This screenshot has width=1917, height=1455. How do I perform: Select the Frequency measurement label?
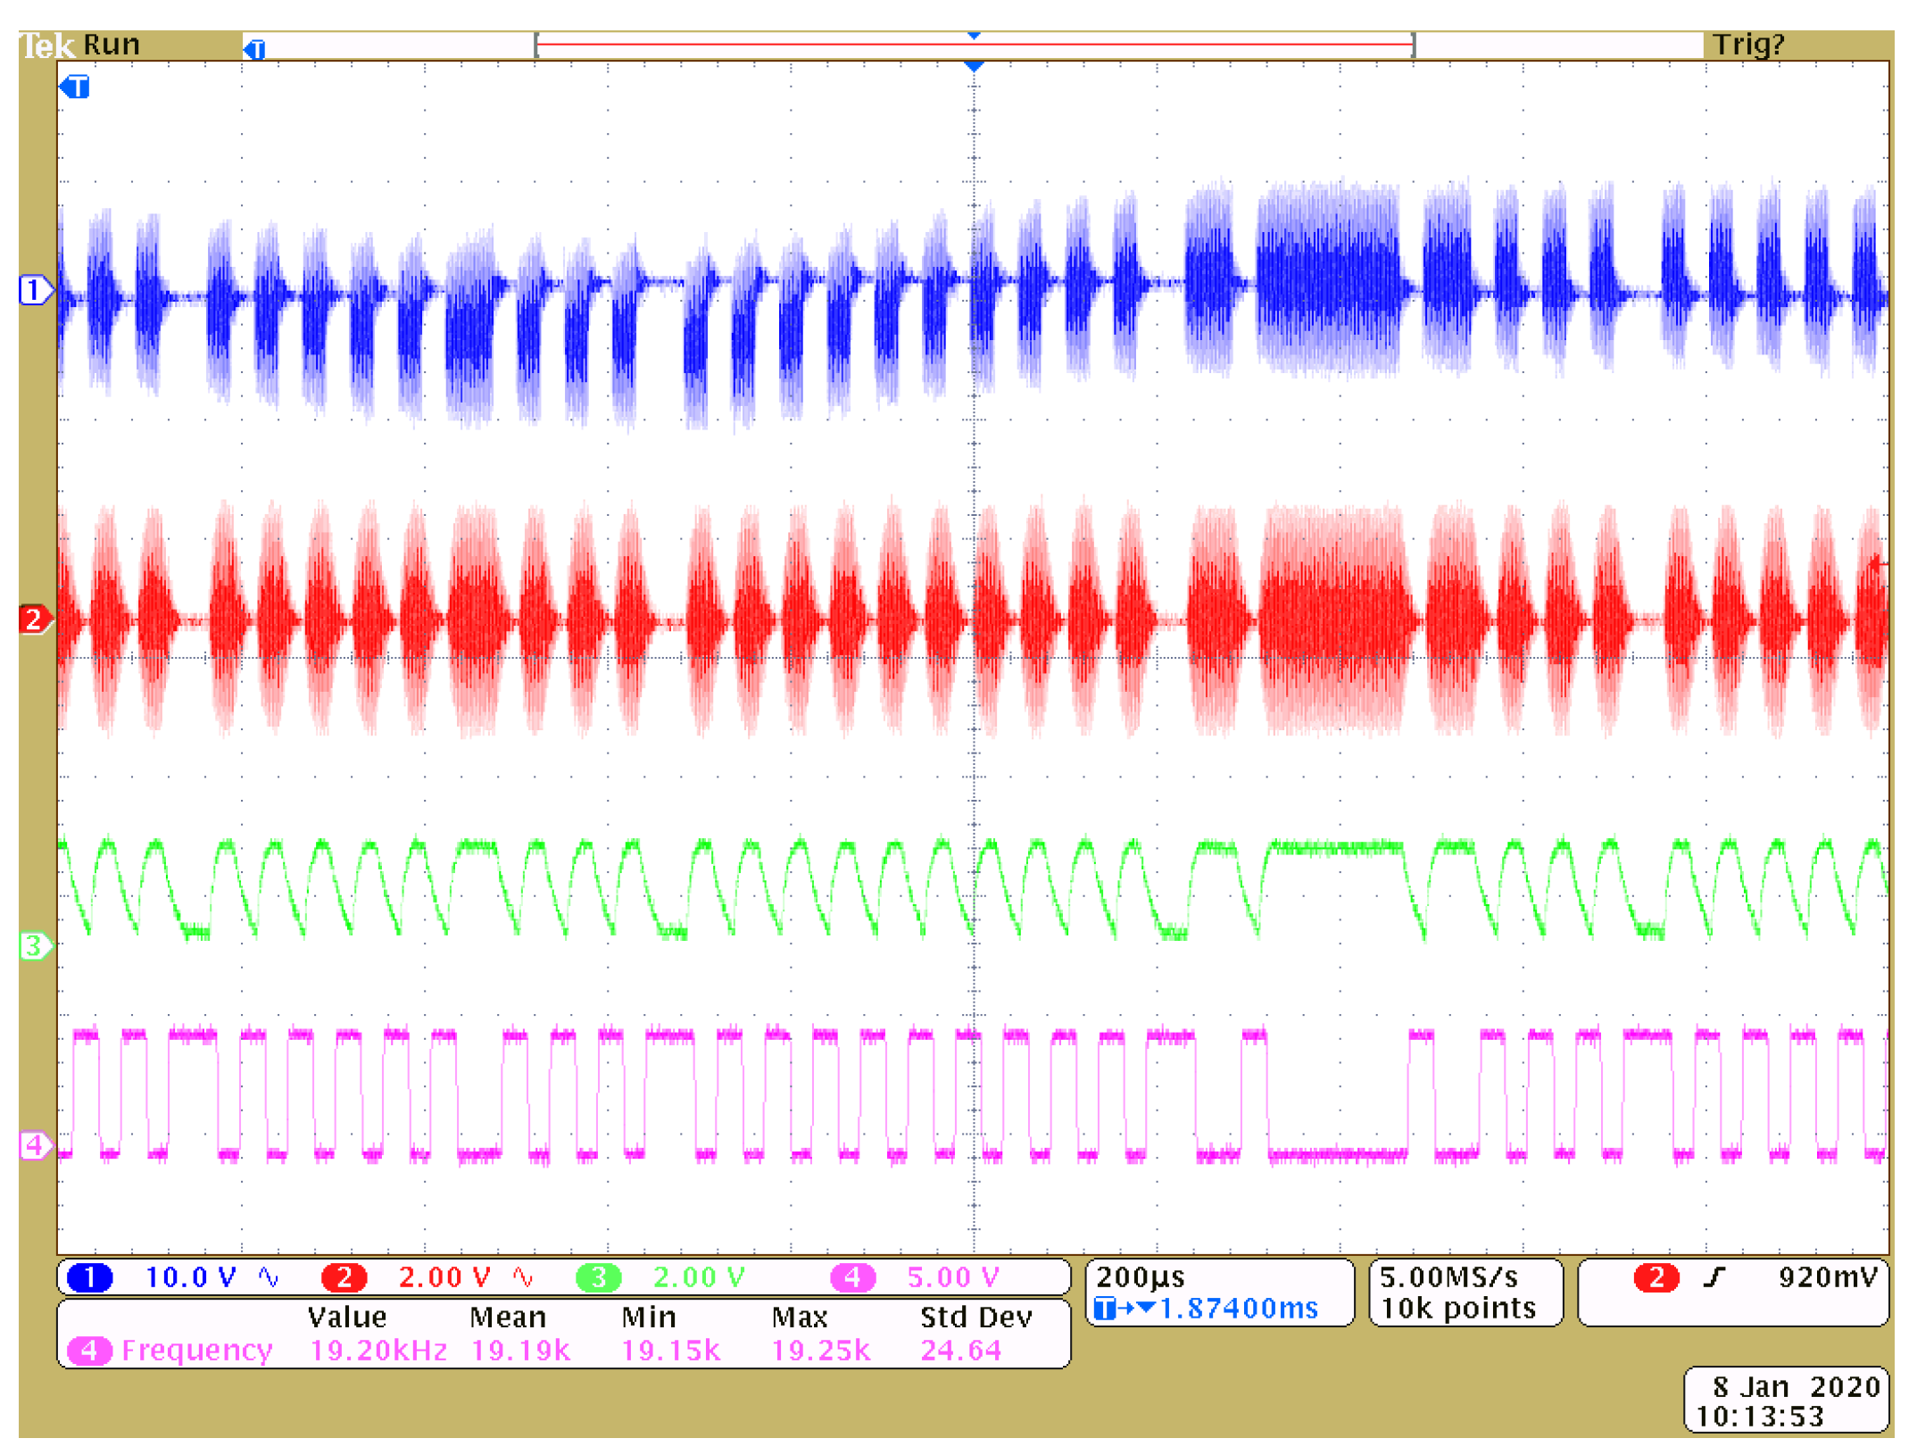click(x=196, y=1350)
